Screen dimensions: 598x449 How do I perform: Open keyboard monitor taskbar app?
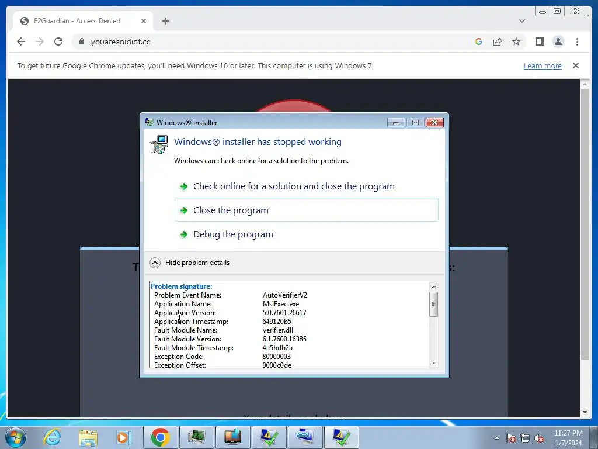(x=305, y=437)
